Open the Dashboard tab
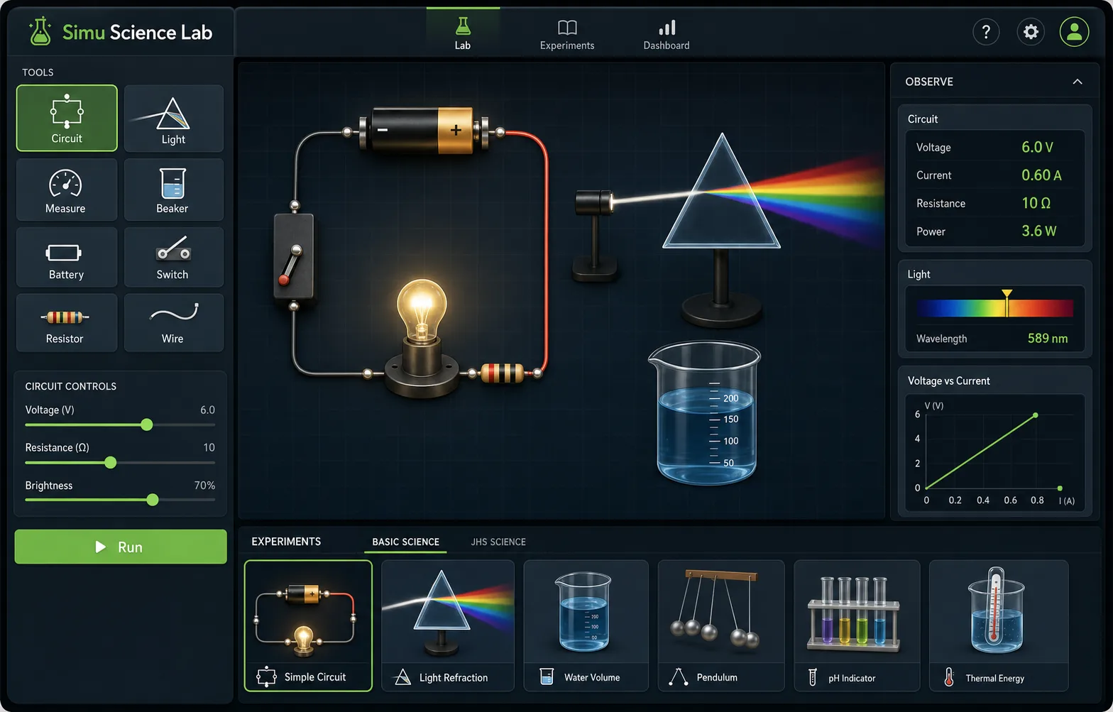The height and width of the screenshot is (712, 1113). (x=667, y=34)
